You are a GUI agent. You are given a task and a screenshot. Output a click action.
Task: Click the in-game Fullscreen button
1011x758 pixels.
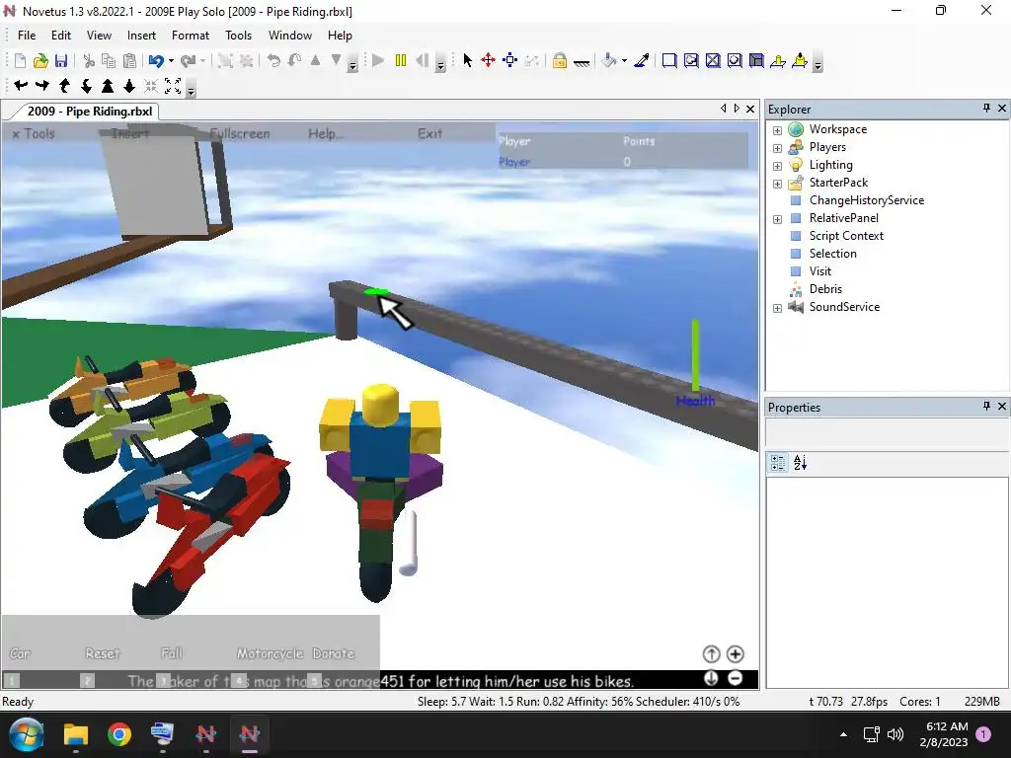pyautogui.click(x=240, y=133)
